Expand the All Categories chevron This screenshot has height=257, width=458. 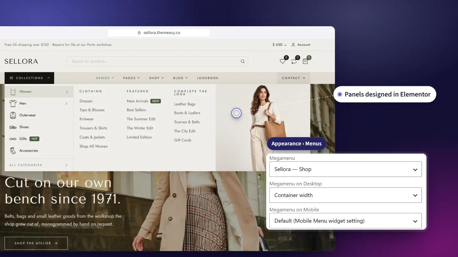[x=67, y=165]
